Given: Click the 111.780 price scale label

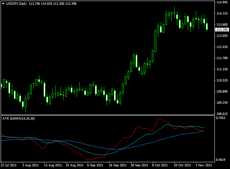Looking at the screenshot, I should [x=222, y=58].
